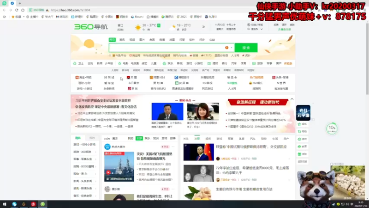Click the page vertical scrollbar

point(367,59)
